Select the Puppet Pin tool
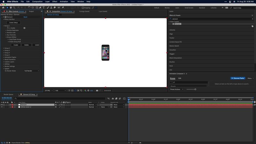256x144 pixels. tap(63, 7)
